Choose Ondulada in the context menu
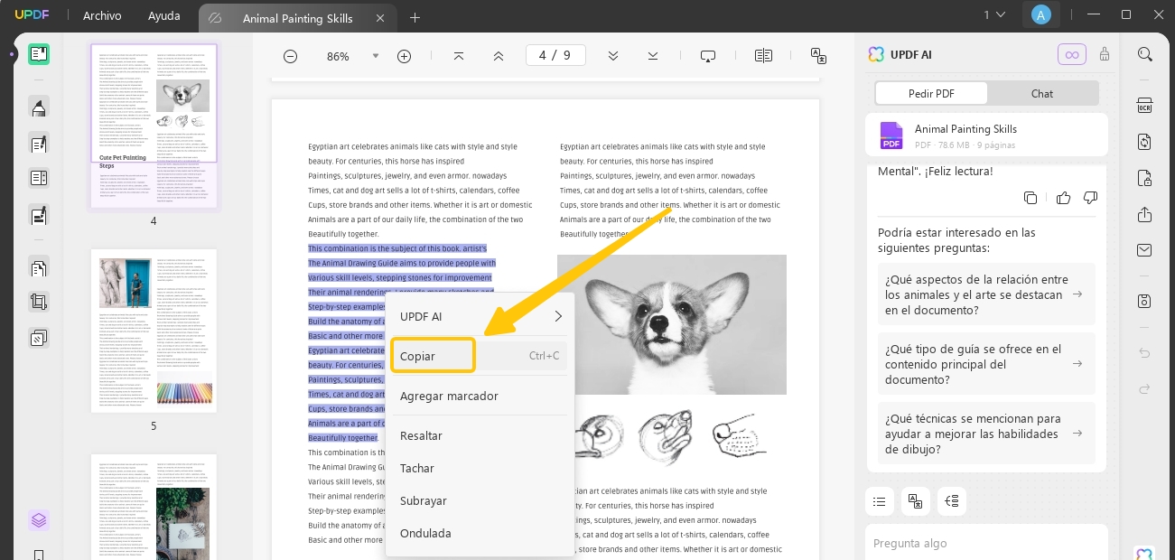Screen dimensions: 1175x560 [480, 533]
